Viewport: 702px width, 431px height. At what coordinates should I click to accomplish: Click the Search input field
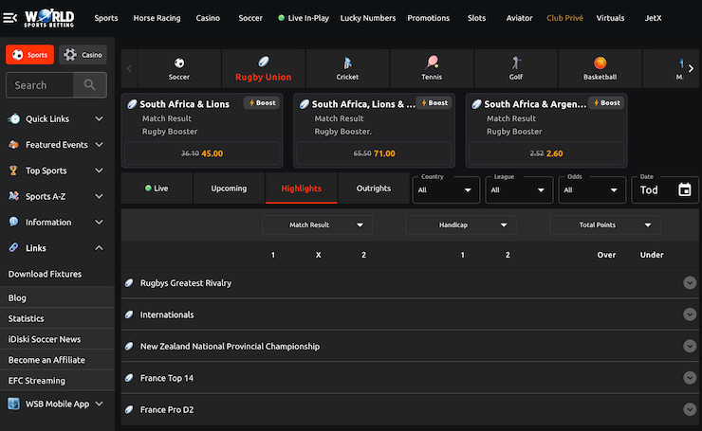(x=40, y=85)
